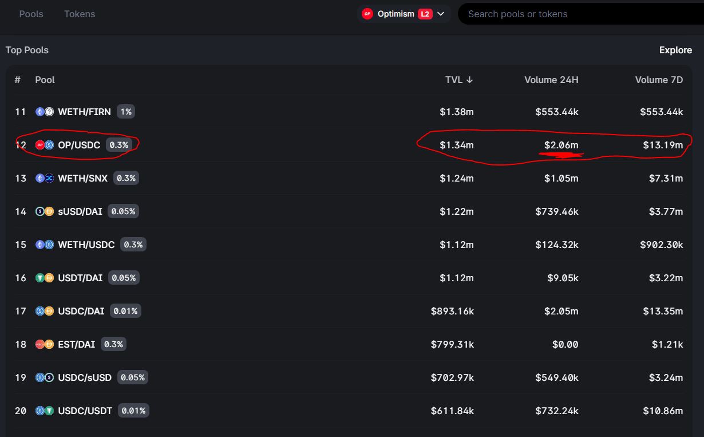Select the $2.06m Volume 24H value
704x437 pixels.
click(561, 145)
